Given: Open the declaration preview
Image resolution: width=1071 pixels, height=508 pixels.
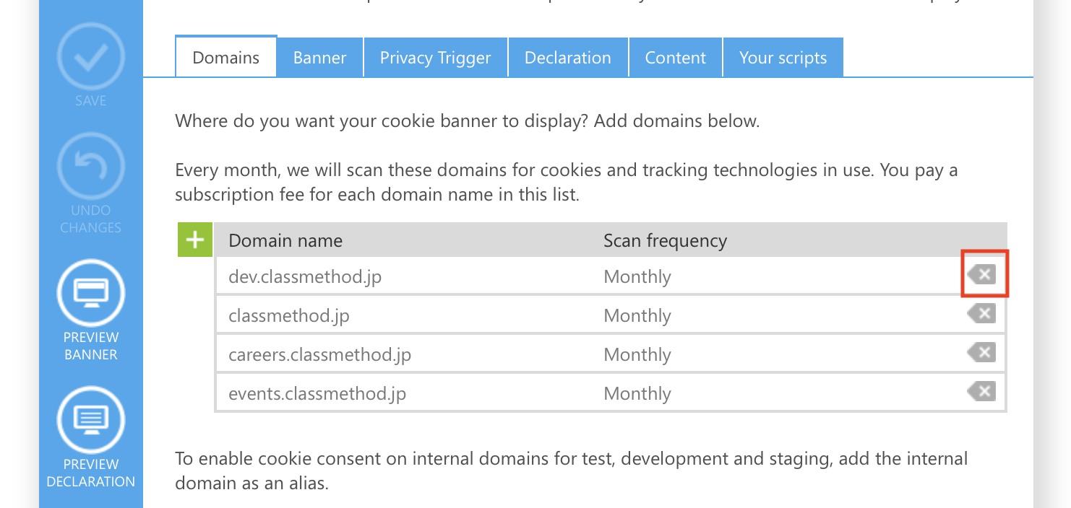Looking at the screenshot, I should point(90,419).
